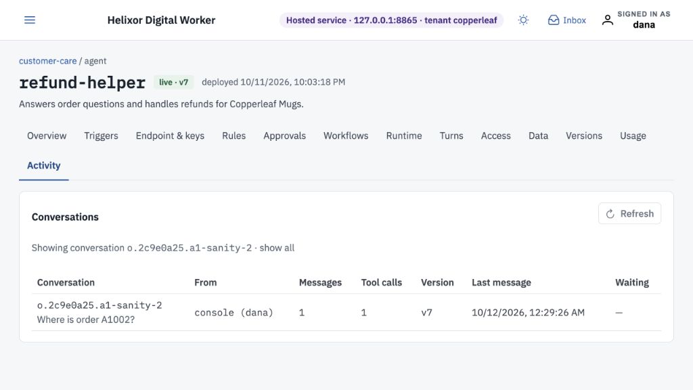Click the Inbox envelope icon

554,20
